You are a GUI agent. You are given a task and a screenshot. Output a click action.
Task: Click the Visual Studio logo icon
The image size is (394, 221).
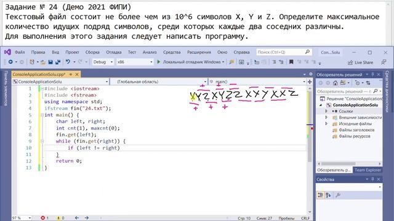coord(7,52)
